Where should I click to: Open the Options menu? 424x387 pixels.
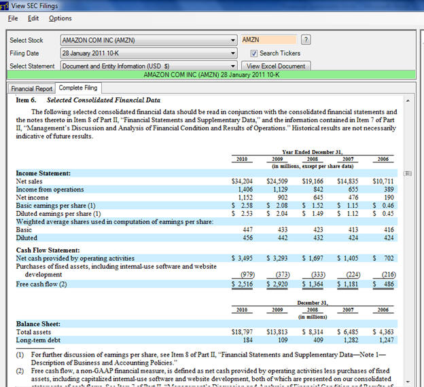60,18
